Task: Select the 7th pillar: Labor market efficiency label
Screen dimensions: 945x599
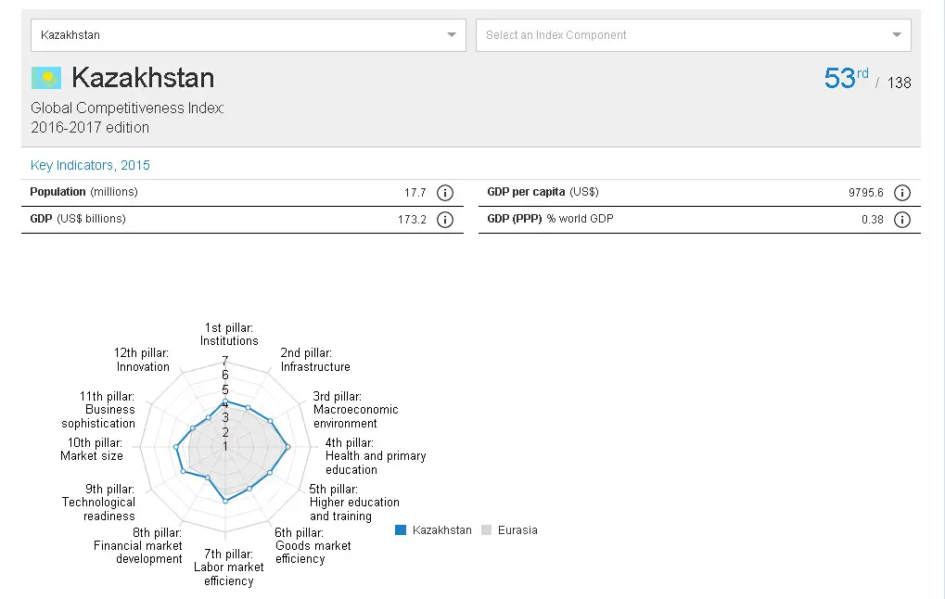Action: click(229, 567)
